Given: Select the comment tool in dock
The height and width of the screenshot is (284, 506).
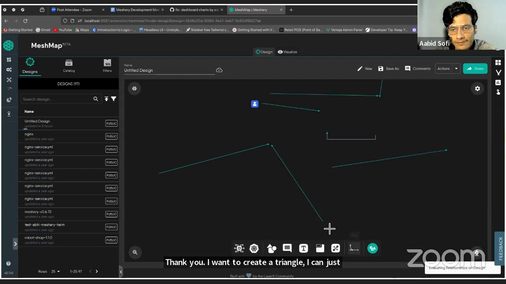Looking at the screenshot, I should 287,248.
